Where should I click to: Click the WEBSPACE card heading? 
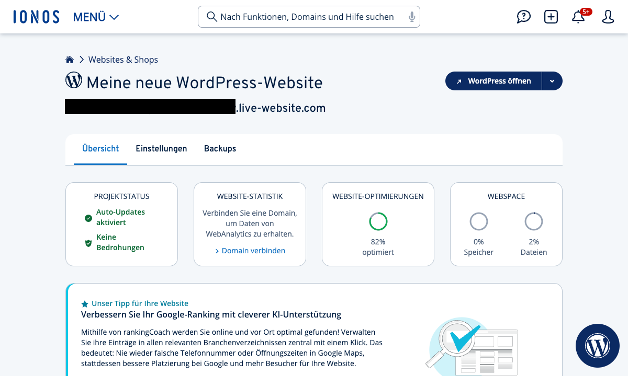(x=506, y=196)
